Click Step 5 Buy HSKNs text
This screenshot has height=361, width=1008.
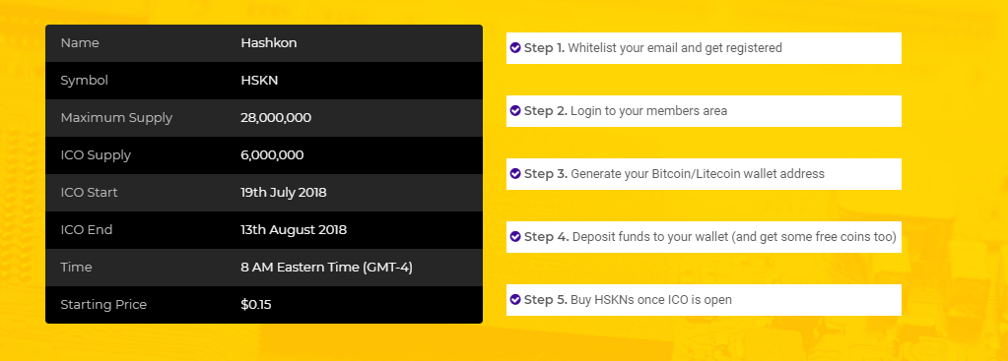pos(650,300)
